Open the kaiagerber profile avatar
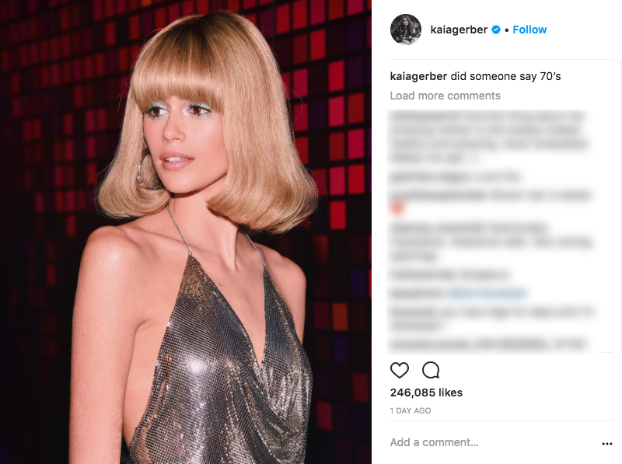This screenshot has height=464, width=622. [x=405, y=30]
